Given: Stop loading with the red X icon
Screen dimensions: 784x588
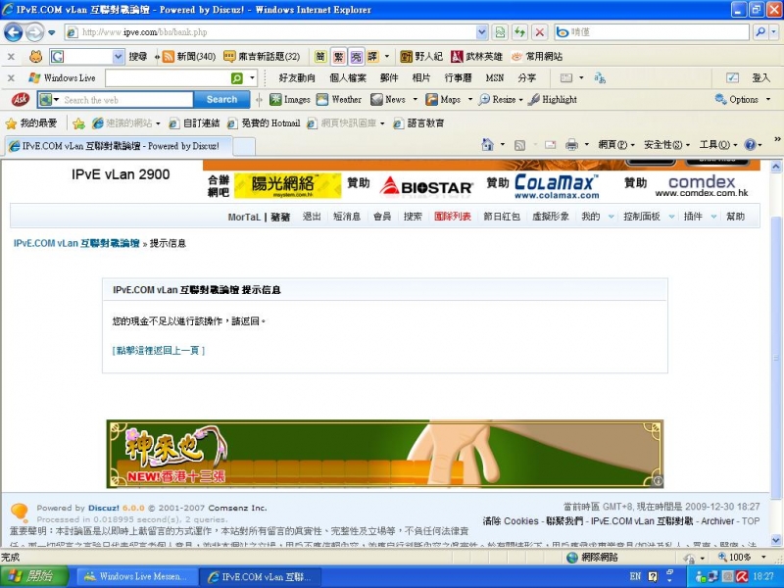Looking at the screenshot, I should pyautogui.click(x=540, y=32).
